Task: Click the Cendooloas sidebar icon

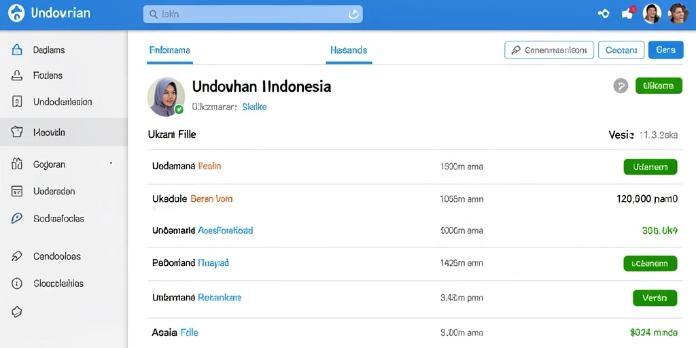Action: (16, 256)
